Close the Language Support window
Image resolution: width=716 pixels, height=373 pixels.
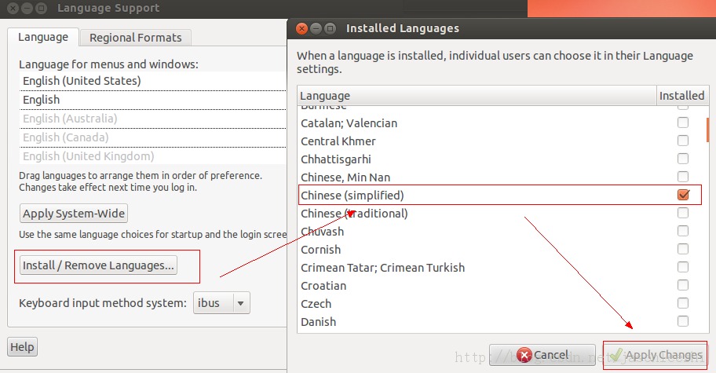(x=13, y=8)
